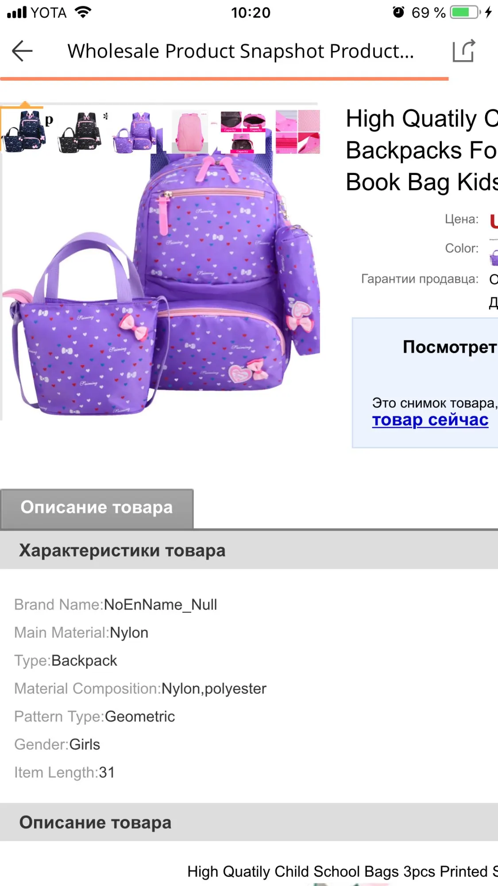Image resolution: width=498 pixels, height=886 pixels.
Task: Tap the lower 'Описание товара' section header
Action: pyautogui.click(x=249, y=822)
